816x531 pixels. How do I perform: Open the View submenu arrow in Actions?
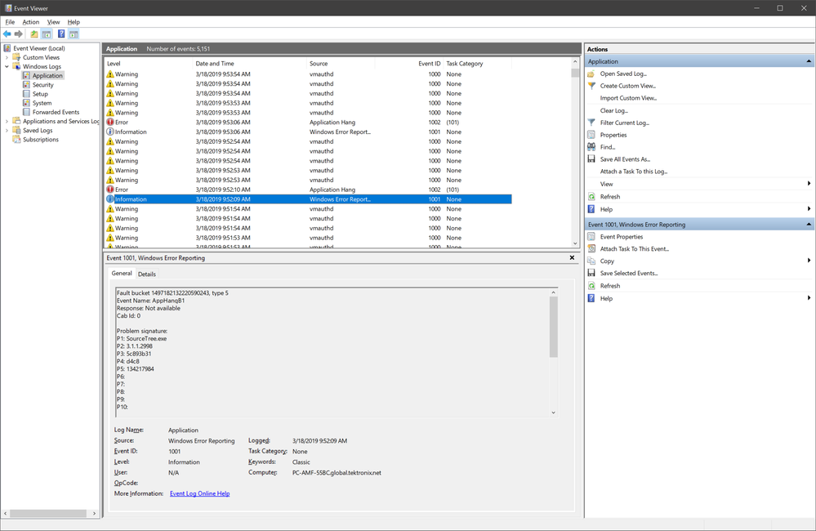[x=809, y=183]
